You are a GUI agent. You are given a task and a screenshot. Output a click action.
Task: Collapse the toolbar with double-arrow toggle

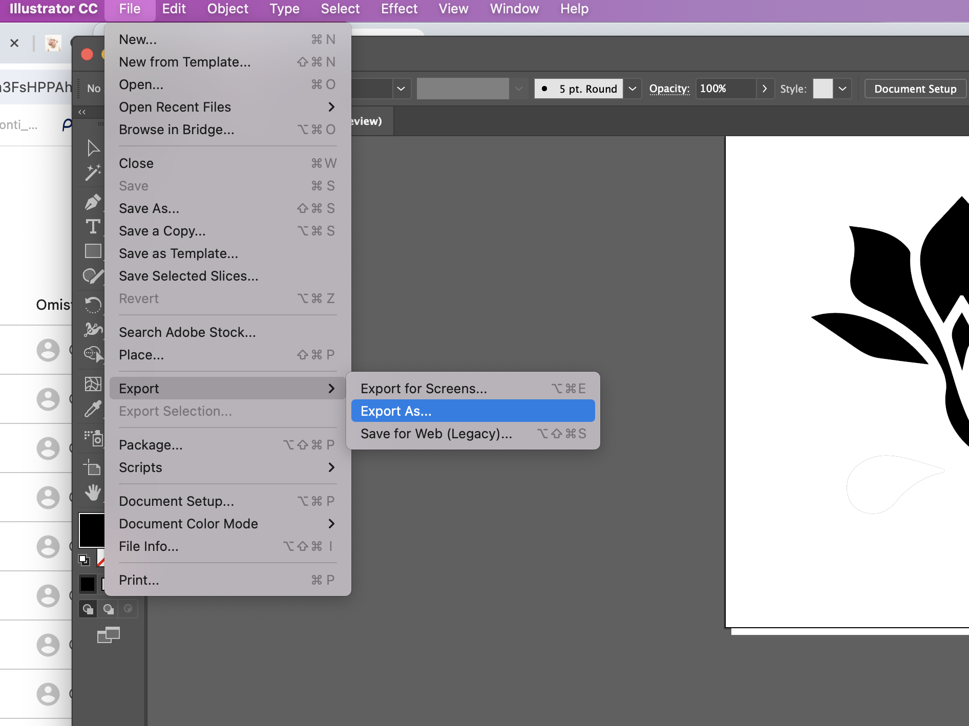[82, 112]
